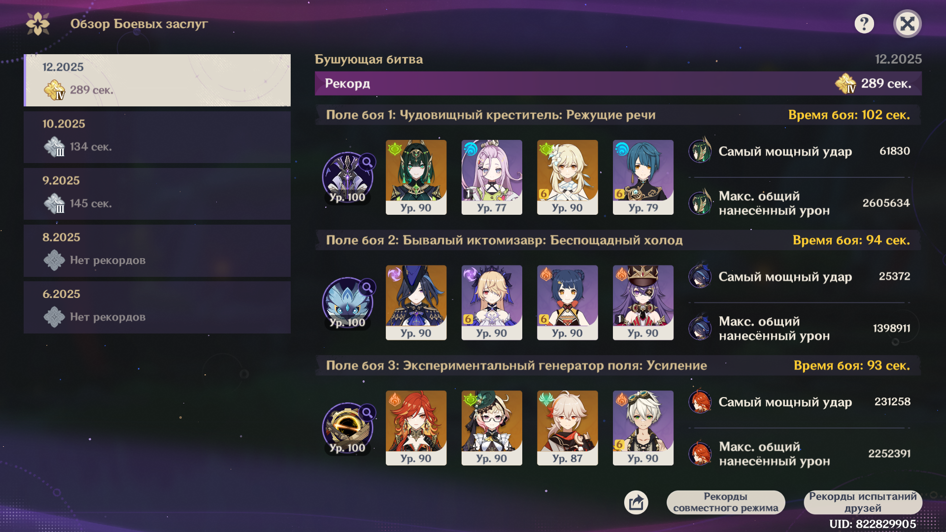The height and width of the screenshot is (532, 946).
Task: Click the gold tier IV medal in Рекорд bar
Action: click(x=845, y=83)
